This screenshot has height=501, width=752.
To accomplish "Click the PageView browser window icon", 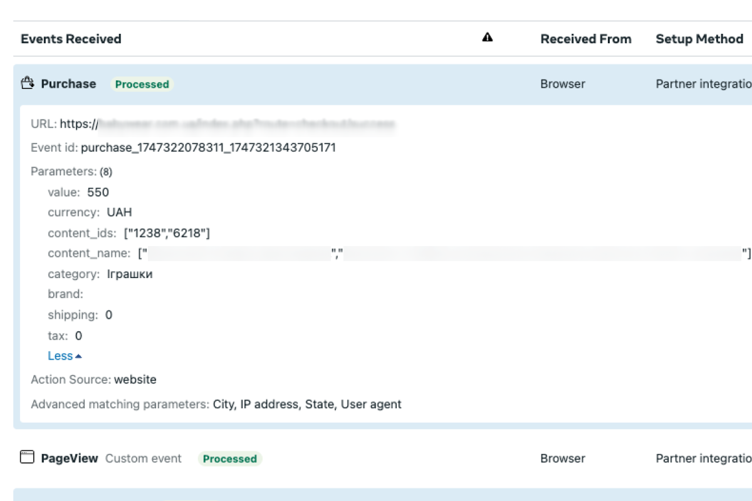I will (26, 457).
